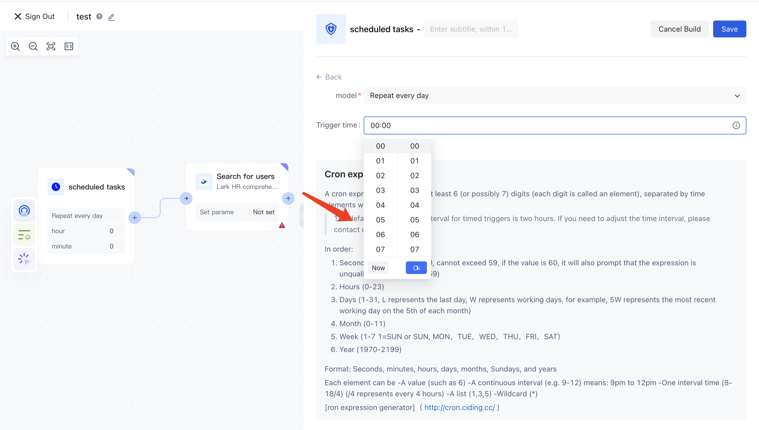Select the trigger node icon in left sidebar
759x430 pixels.
(x=24, y=211)
